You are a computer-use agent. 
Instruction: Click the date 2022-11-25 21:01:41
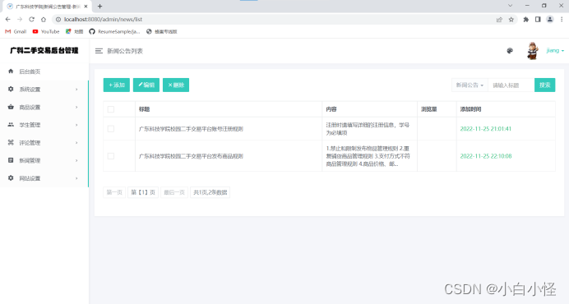click(485, 129)
